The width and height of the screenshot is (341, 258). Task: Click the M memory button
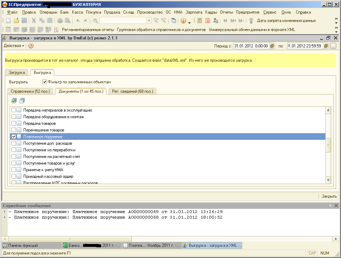click(225, 21)
